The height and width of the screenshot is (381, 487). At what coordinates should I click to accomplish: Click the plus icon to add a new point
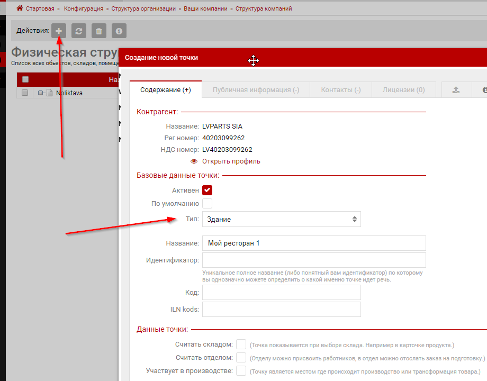pyautogui.click(x=59, y=31)
